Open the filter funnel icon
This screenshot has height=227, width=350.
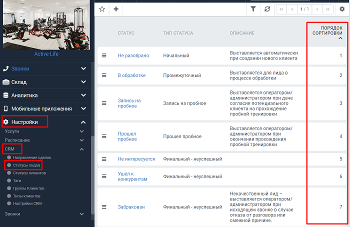coord(253,9)
